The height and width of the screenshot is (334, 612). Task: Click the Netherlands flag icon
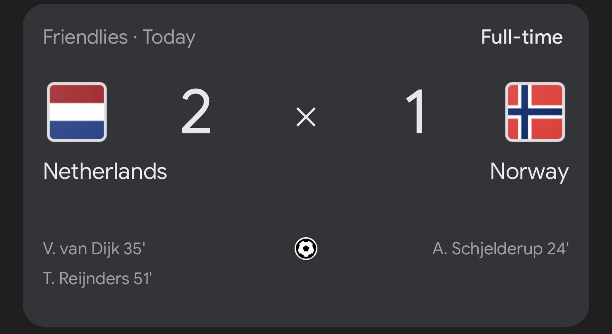(x=77, y=112)
